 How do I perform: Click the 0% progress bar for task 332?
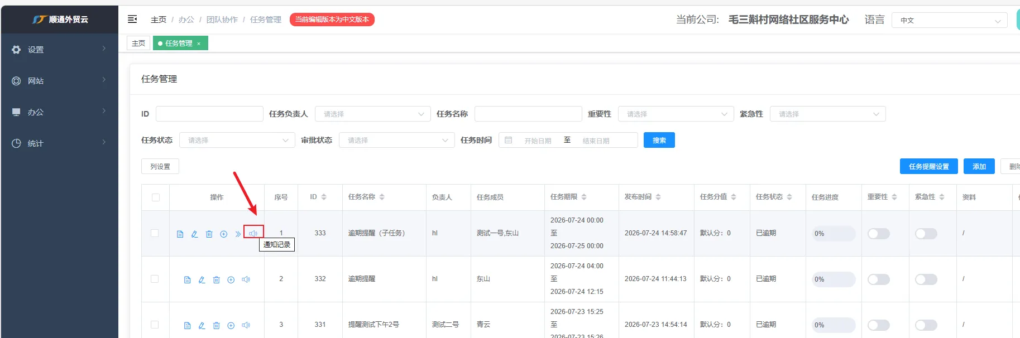pyautogui.click(x=834, y=279)
